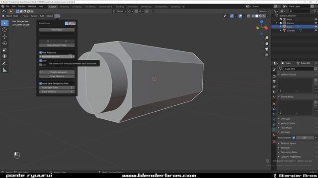Open the Modifiers wrench tab in Properties
Screen dimensions: 318x178
[274, 109]
